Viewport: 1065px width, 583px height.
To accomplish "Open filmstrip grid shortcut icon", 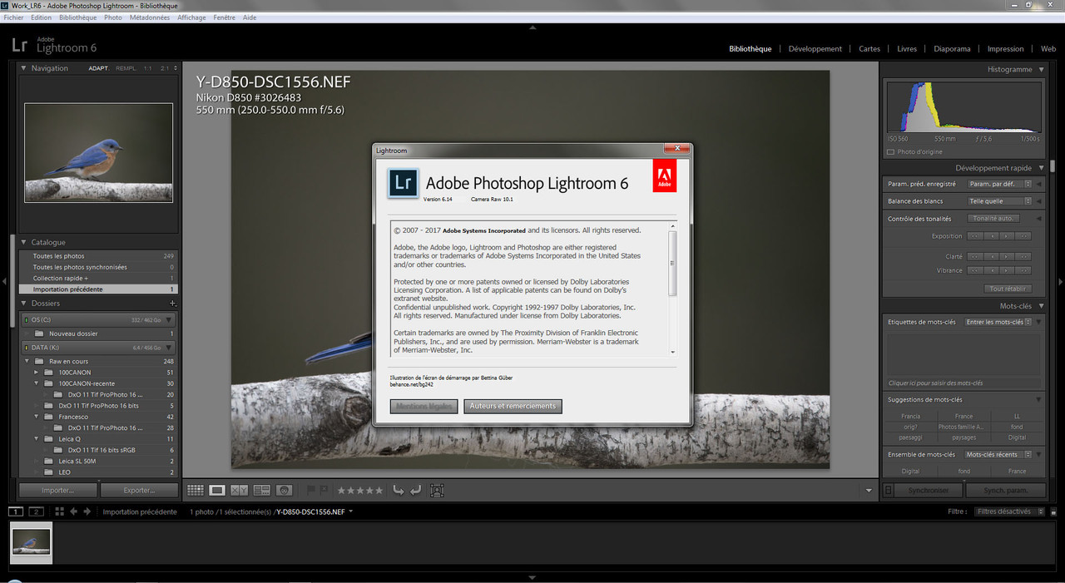I will tap(59, 511).
